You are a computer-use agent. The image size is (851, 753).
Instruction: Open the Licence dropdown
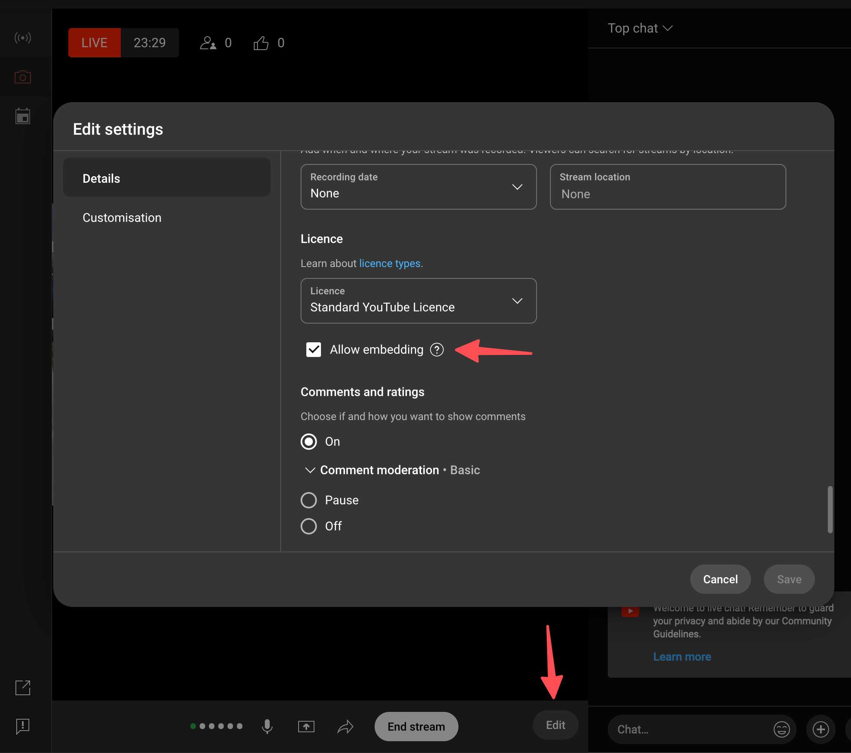[x=418, y=301]
